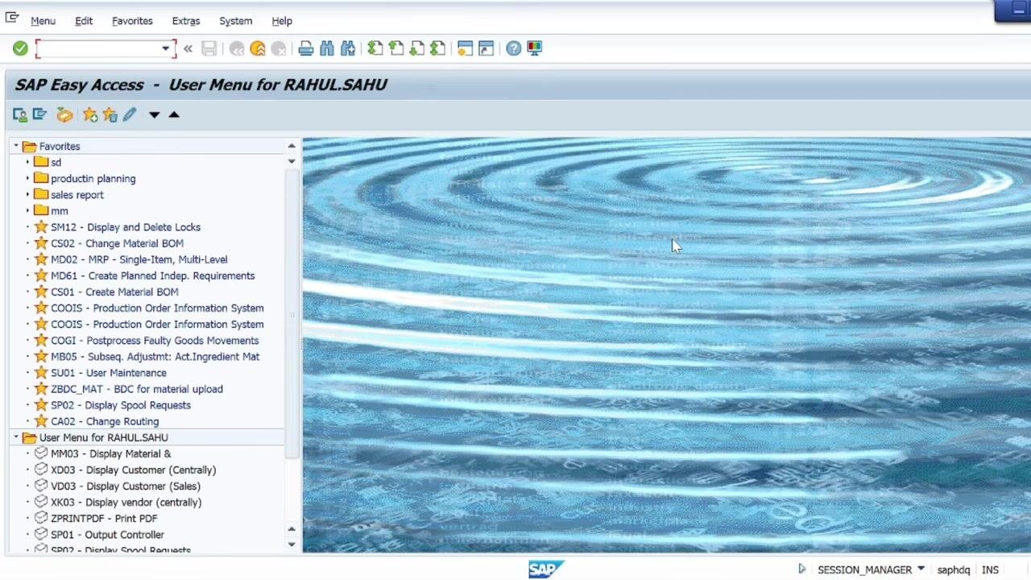The width and height of the screenshot is (1031, 580).
Task: Click the Next Page icon
Action: pyautogui.click(x=417, y=49)
